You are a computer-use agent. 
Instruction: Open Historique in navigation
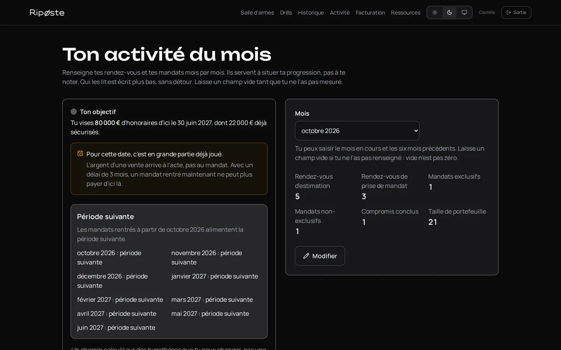[311, 12]
